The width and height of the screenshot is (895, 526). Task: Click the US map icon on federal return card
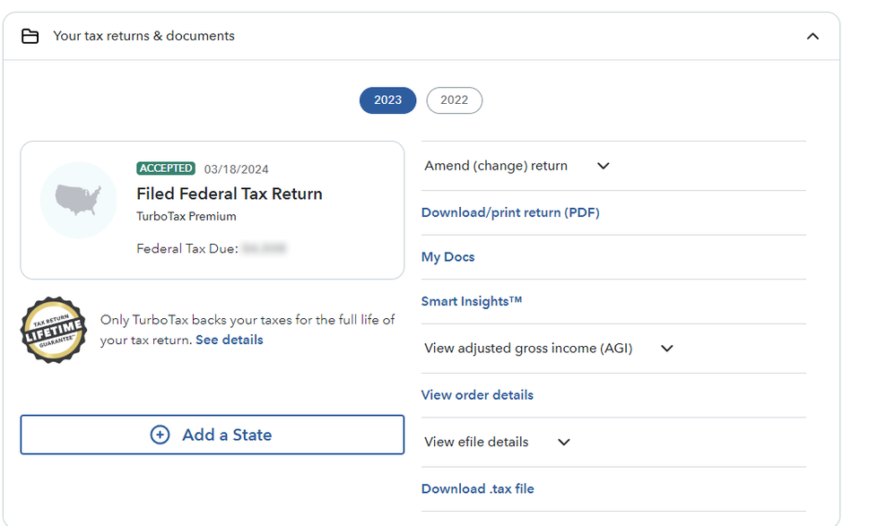coord(78,200)
